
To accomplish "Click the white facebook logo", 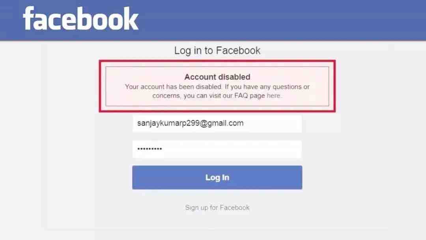I will (x=81, y=19).
